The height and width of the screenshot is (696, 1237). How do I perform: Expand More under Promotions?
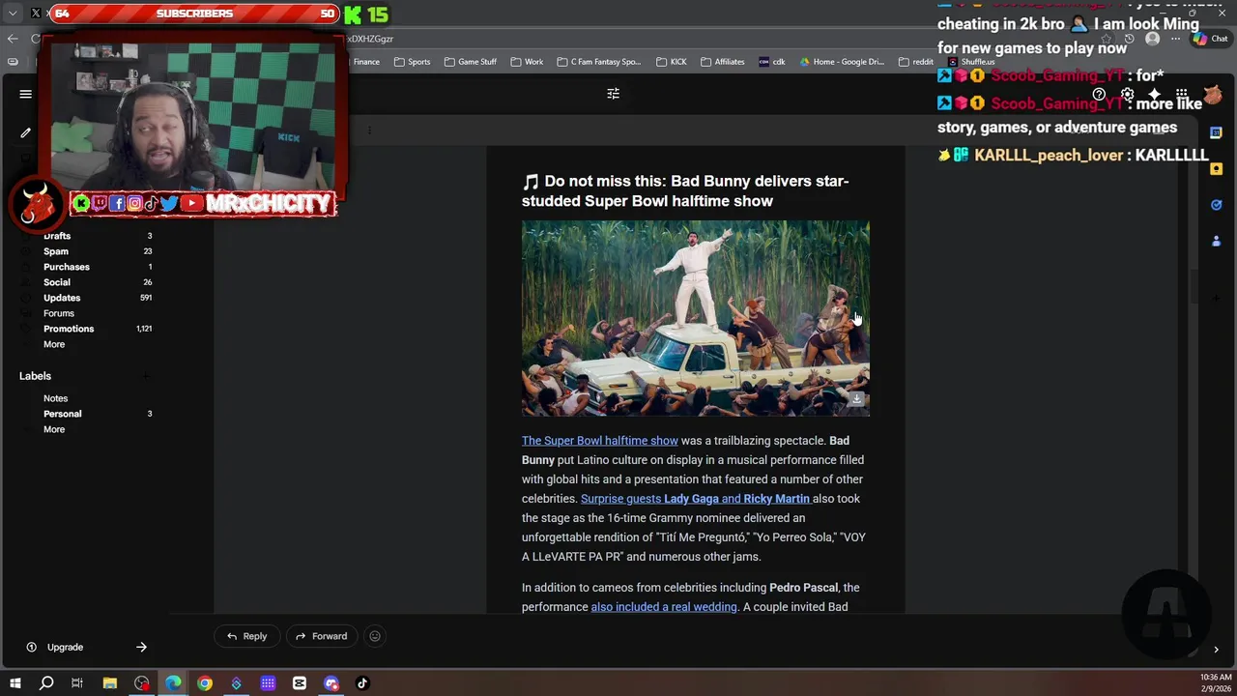54,344
